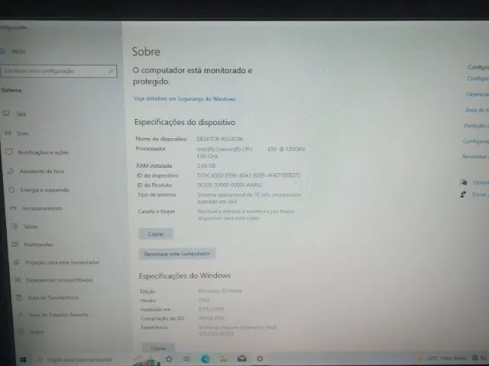
Task: Open the Mail app on taskbar
Action: click(241, 359)
